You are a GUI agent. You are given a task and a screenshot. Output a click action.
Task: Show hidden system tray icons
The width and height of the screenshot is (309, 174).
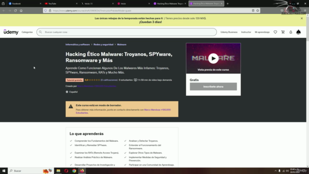pos(276,171)
